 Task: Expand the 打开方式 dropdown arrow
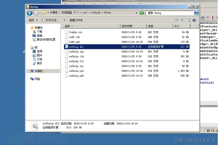click(x=64, y=20)
